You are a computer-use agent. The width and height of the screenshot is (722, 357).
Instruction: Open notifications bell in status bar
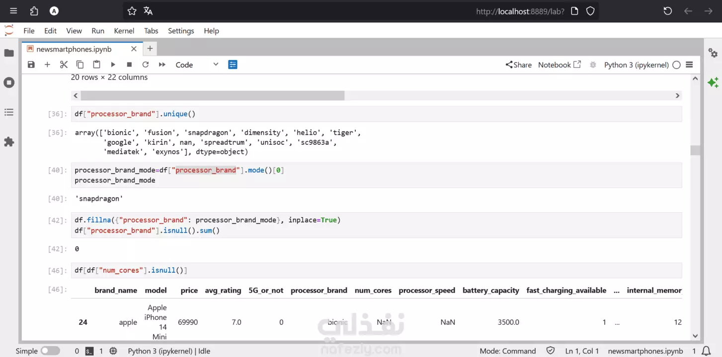coord(706,351)
